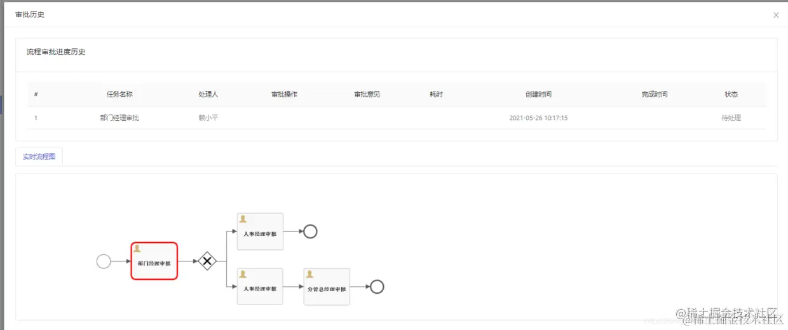Select the red-highlighted 部门经理审批 task node

point(154,261)
